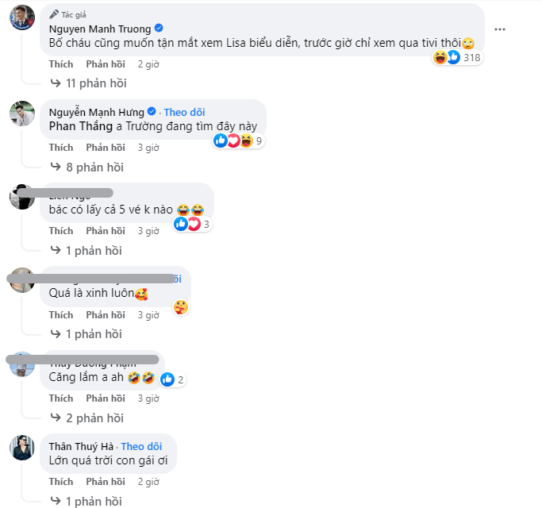This screenshot has width=542, height=508.
Task: Like the author's comment with Thích
Action: point(60,64)
